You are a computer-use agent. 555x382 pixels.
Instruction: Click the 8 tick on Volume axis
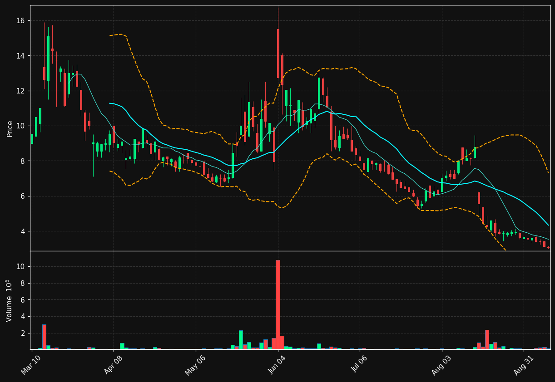(x=23, y=284)
